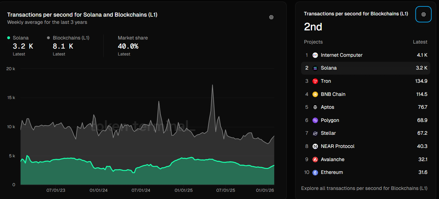
Task: Open settings gear on the TPS chart card
Action: pyautogui.click(x=271, y=17)
